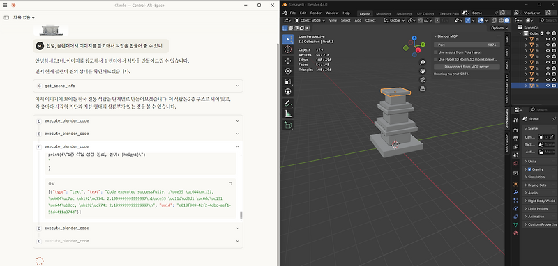
Task: Uncheck the Gravity checkbox
Action: pyautogui.click(x=529, y=169)
